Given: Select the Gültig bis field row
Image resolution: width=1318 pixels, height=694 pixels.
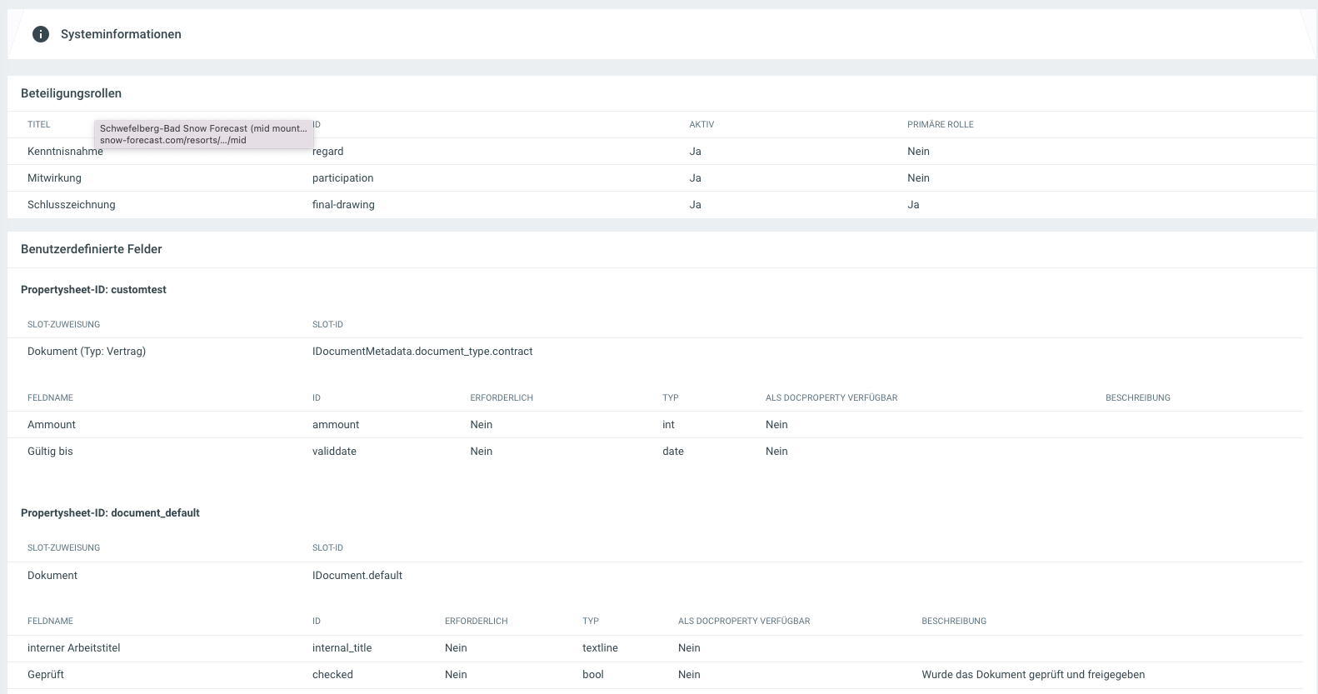Looking at the screenshot, I should point(50,452).
